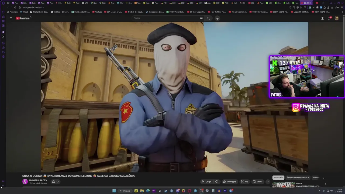Screen dimensions: 345x194
Task: Select the Źródło: UNIWERSUM CS'A chip
Action: click(298, 178)
